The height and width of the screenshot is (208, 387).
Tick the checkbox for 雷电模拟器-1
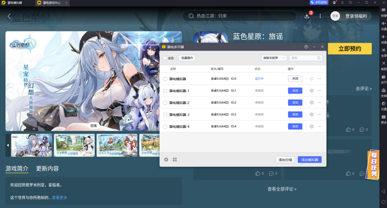[x=165, y=91]
